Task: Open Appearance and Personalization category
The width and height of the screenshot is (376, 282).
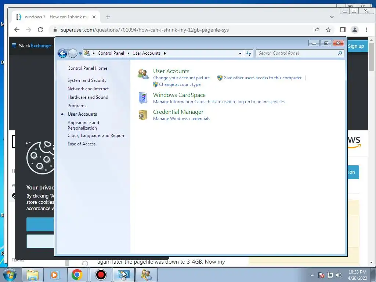Action: pos(83,125)
